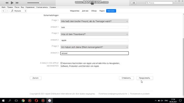Image resolution: width=184 pixels, height=103 pixels.
Task: Click the rewind previous track button
Action: 7,3
